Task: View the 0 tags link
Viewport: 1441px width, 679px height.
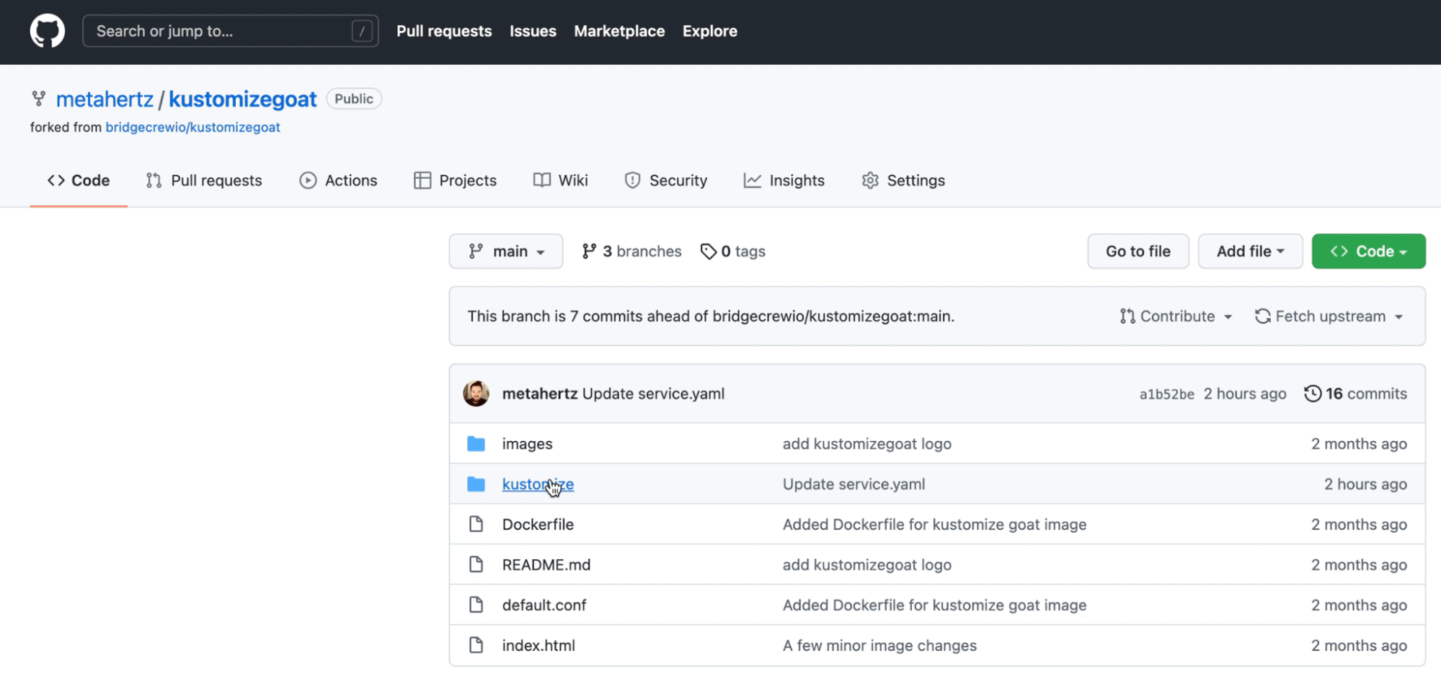Action: [x=733, y=251]
